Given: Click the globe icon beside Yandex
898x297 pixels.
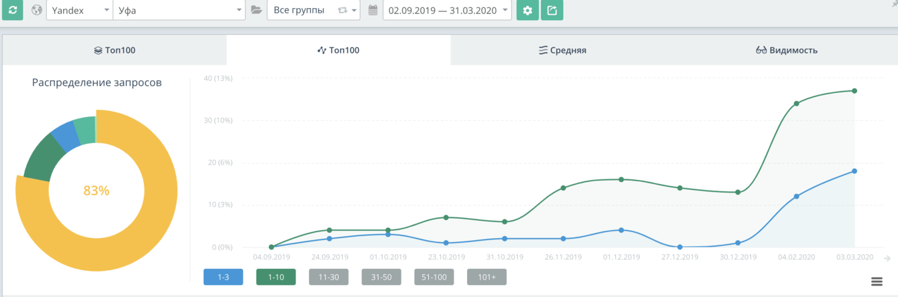Looking at the screenshot, I should (37, 10).
